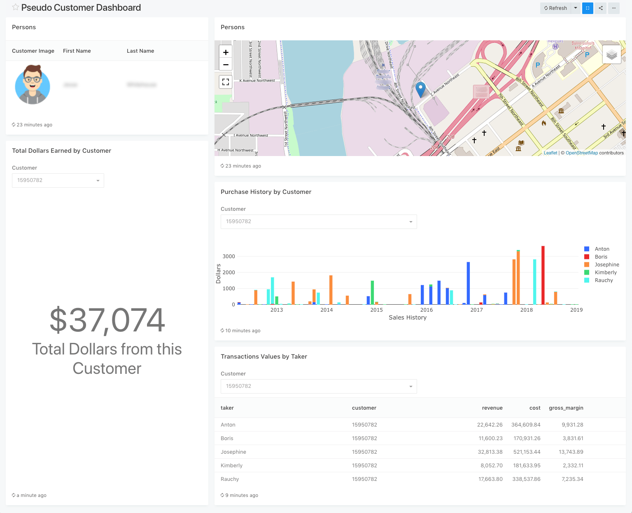Click the refresh indicator on Persons panel
The image size is (632, 513).
point(32,124)
